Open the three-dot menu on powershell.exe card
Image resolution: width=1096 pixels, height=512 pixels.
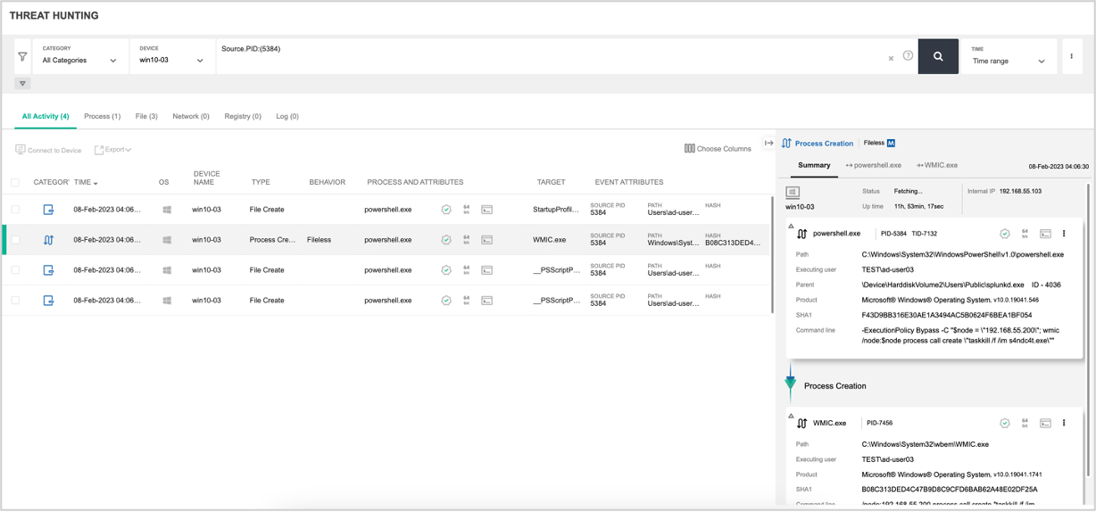[1064, 234]
